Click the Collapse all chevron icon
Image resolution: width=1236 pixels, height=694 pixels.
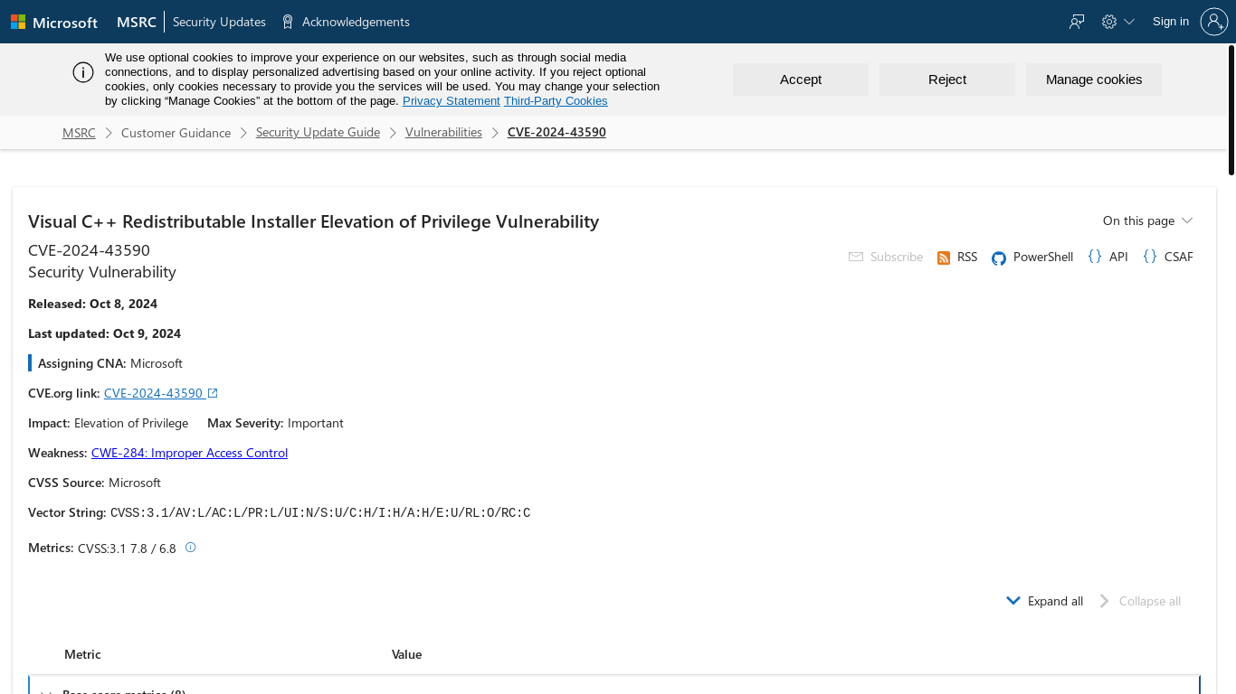[x=1105, y=601]
